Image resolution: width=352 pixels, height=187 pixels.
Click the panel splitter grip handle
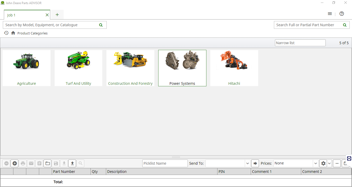(x=176, y=157)
